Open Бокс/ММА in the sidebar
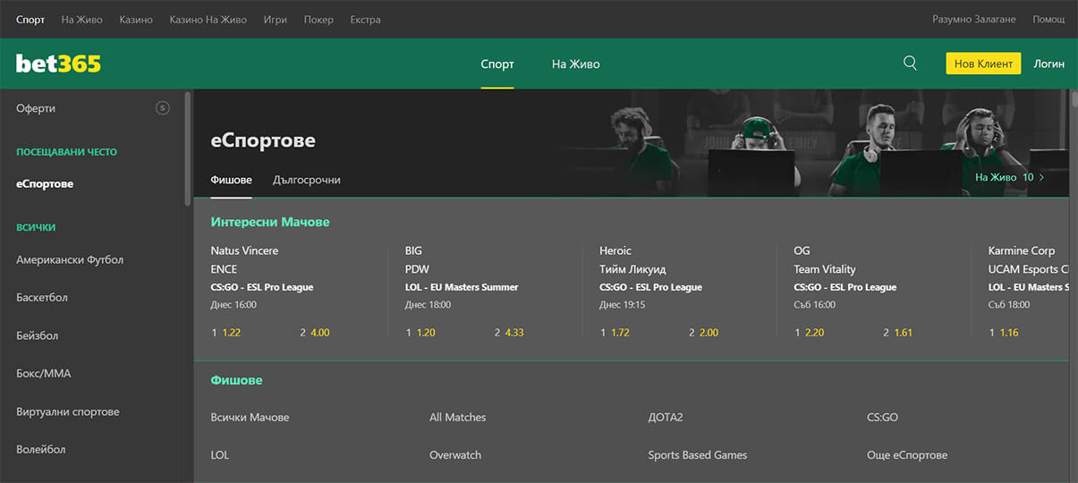The width and height of the screenshot is (1078, 483). click(x=42, y=373)
